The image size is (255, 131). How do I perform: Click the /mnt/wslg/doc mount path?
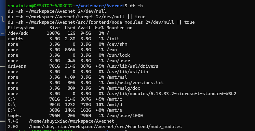coord(123,88)
